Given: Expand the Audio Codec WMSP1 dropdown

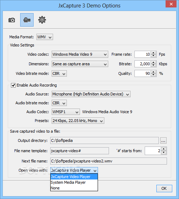Looking at the screenshot, I should (66, 112).
